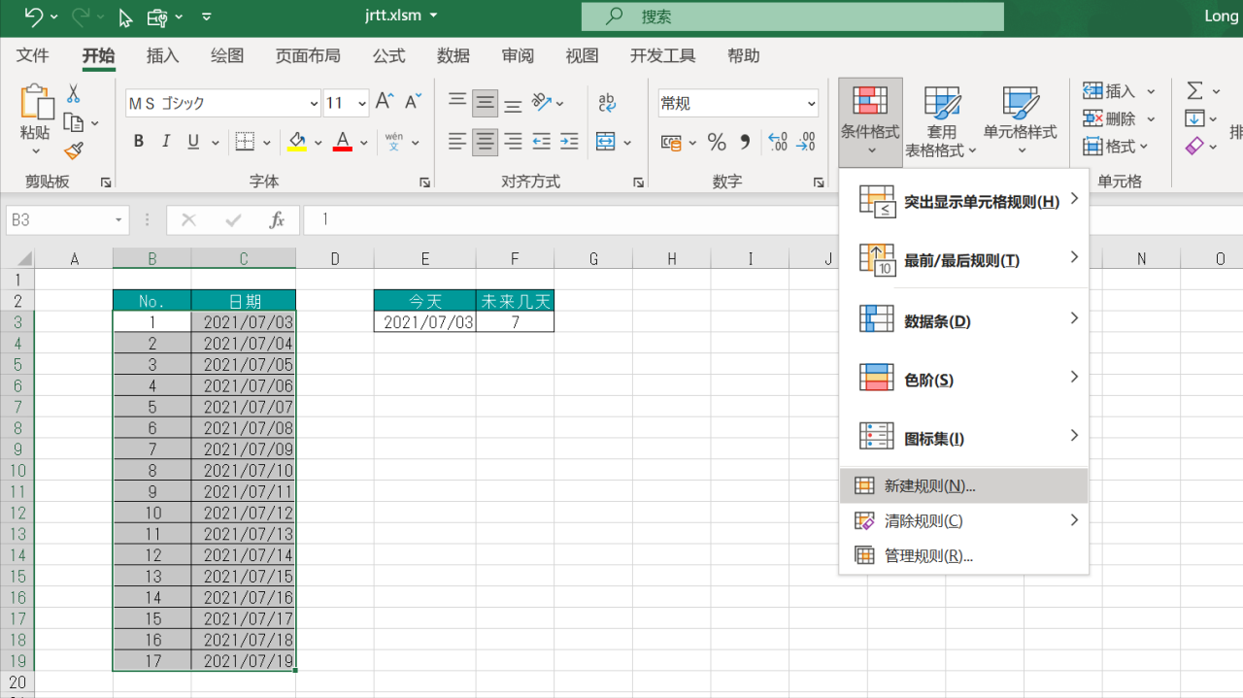The image size is (1243, 698).
Task: Toggle Underline formatting
Action: tap(193, 142)
